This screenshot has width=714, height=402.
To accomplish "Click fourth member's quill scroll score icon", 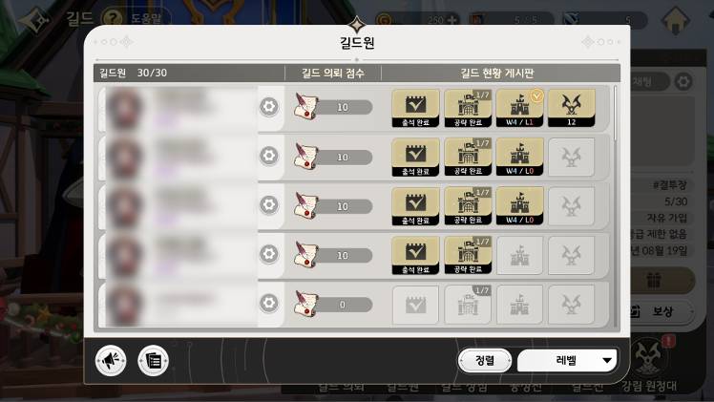I will (x=306, y=254).
